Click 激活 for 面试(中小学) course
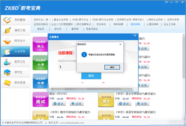The image size is (186, 126). pos(59,104)
